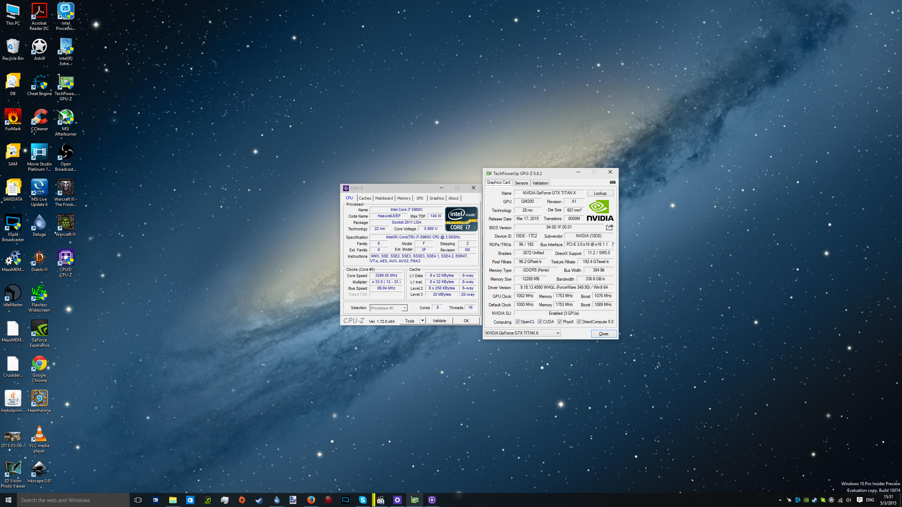Select the Inkscape 0.91 desktop icon

point(39,472)
